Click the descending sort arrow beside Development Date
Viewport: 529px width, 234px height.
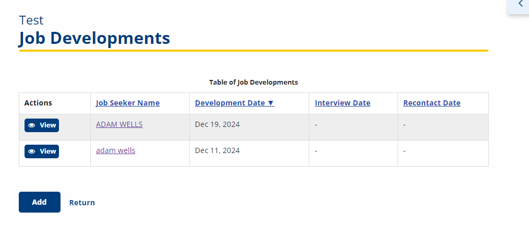pyautogui.click(x=271, y=103)
